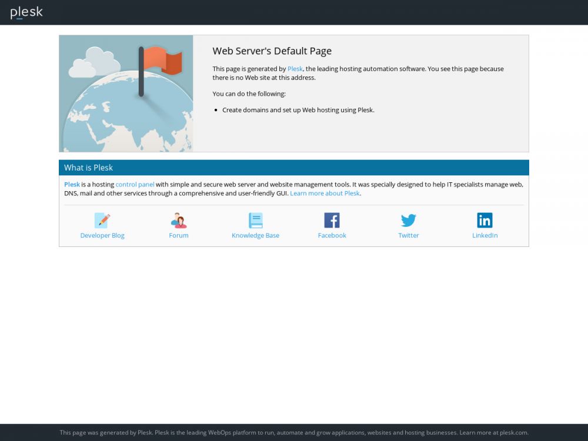This screenshot has height=441, width=588.
Task: Select the 'Knowledge Base' text link
Action: pyautogui.click(x=255, y=235)
